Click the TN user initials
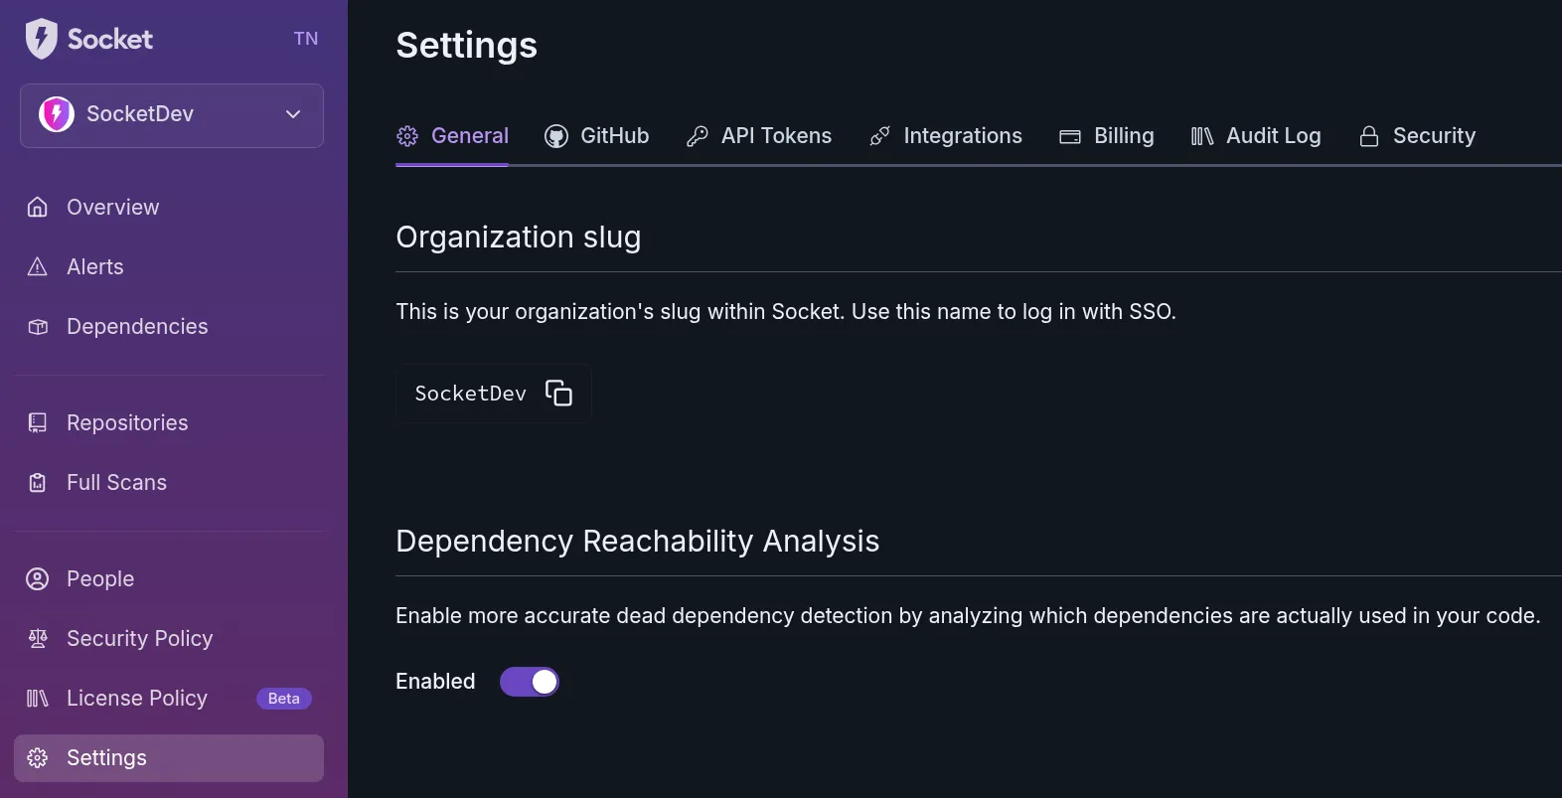 [306, 39]
